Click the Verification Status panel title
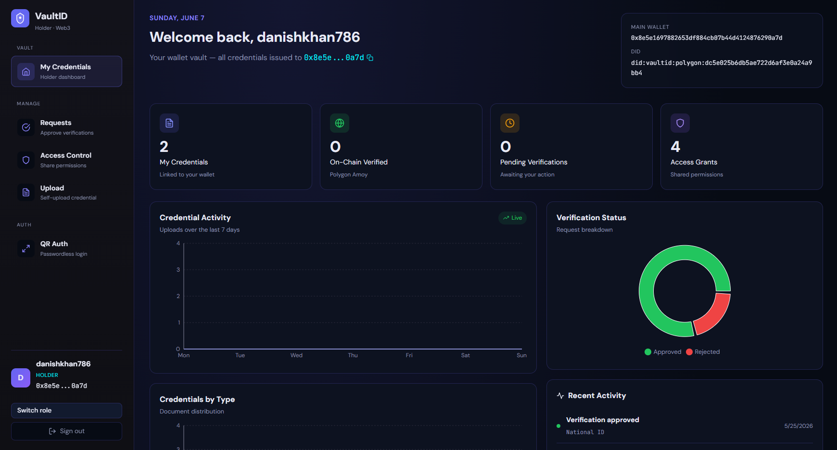The height and width of the screenshot is (450, 837). click(591, 218)
